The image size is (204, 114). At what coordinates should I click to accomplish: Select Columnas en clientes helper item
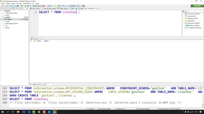click(x=193, y=14)
